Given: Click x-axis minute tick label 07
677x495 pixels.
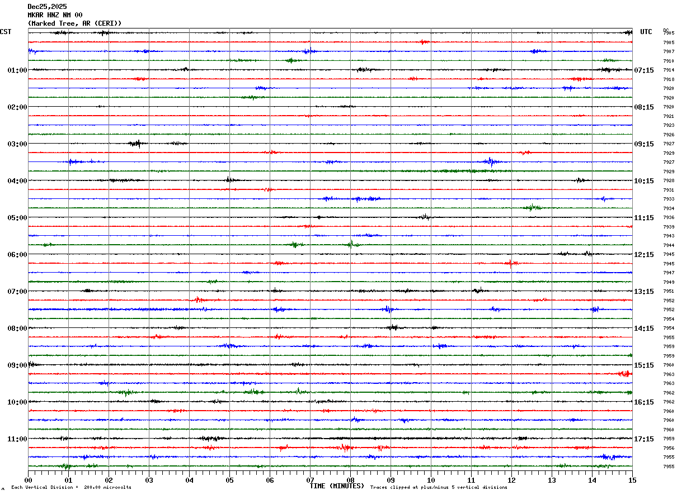Looking at the screenshot, I should 310,480.
